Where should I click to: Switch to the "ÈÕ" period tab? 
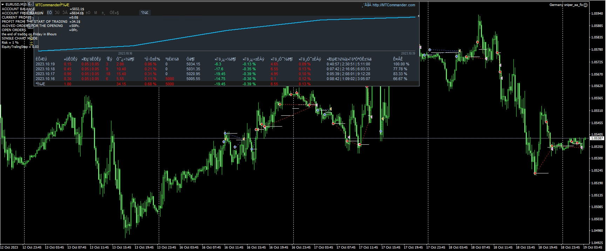[x=49, y=13]
